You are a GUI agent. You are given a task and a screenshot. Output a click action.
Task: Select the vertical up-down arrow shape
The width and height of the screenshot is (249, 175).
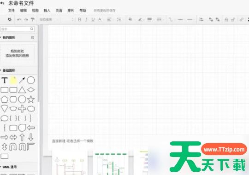click(5, 147)
